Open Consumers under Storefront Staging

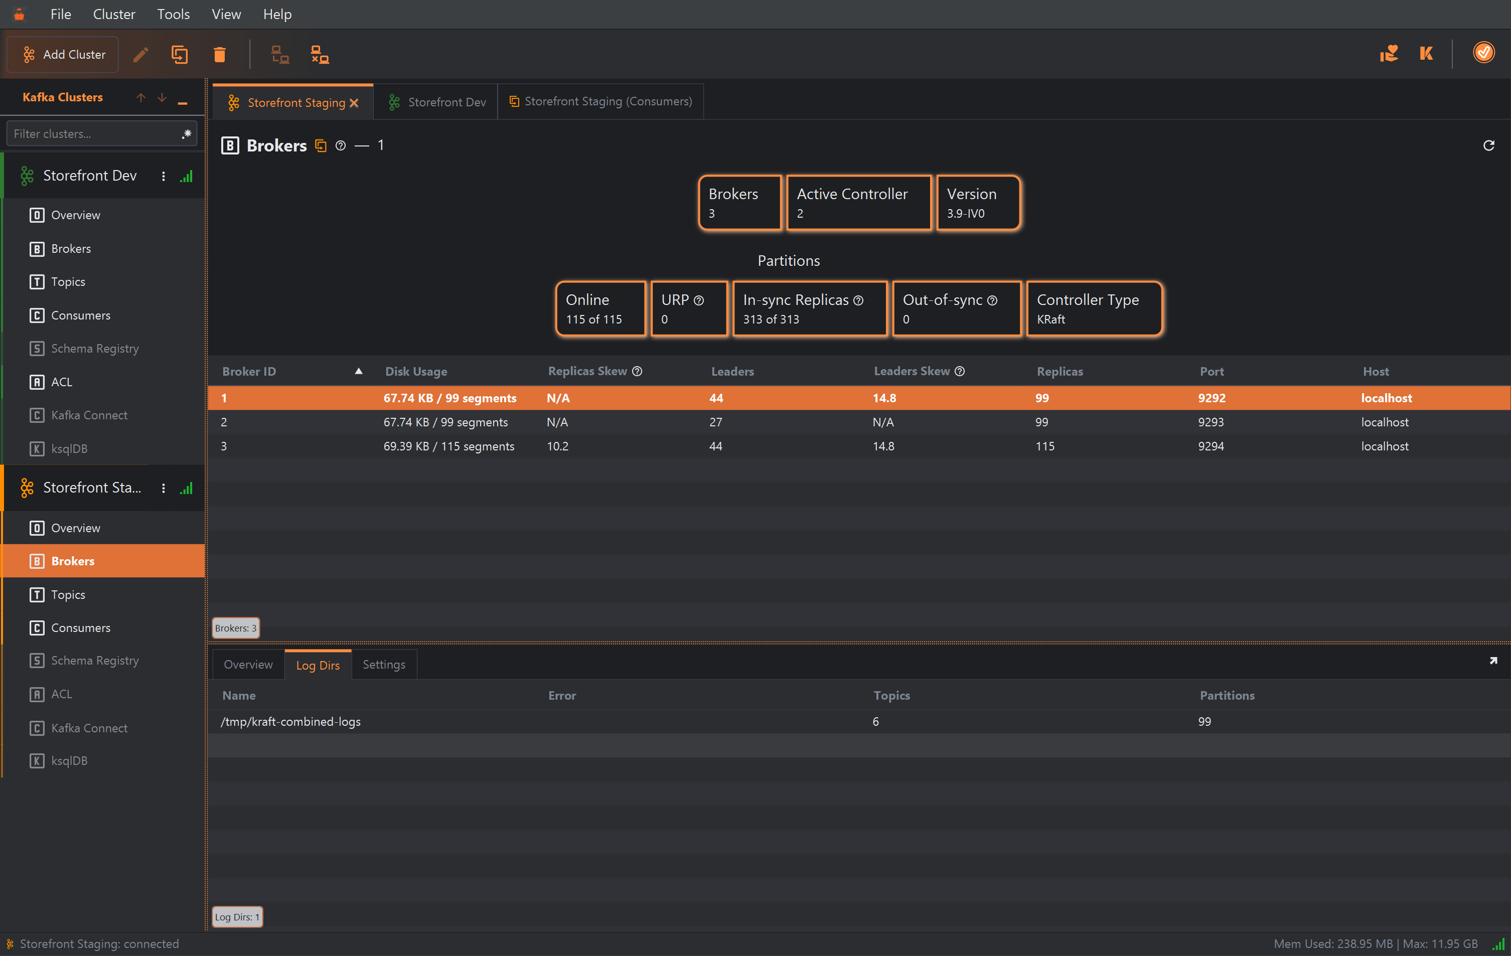coord(103,628)
